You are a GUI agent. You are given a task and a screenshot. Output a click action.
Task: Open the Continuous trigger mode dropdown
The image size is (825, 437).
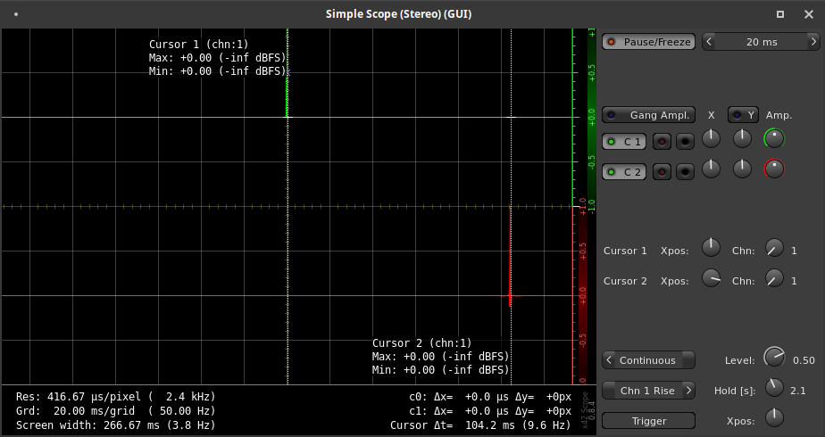click(648, 360)
